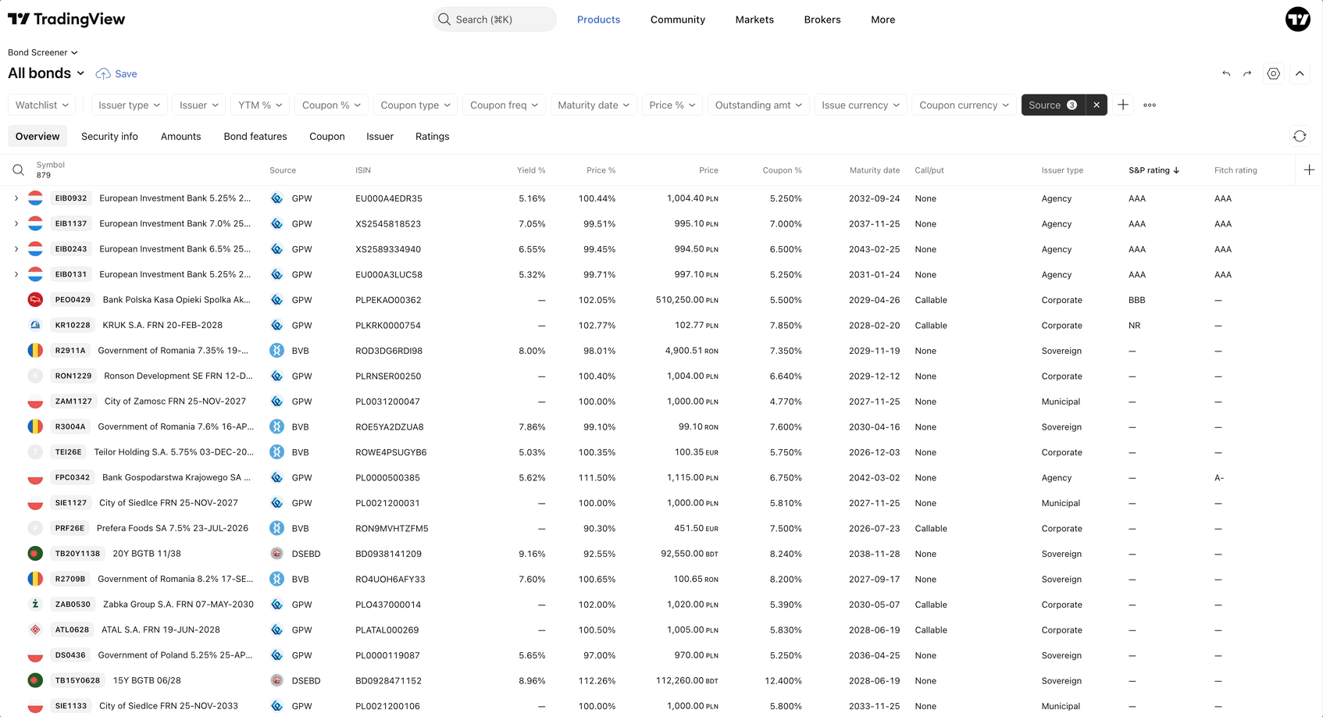This screenshot has height=717, width=1323.
Task: Switch to the Ratings tab
Action: (432, 136)
